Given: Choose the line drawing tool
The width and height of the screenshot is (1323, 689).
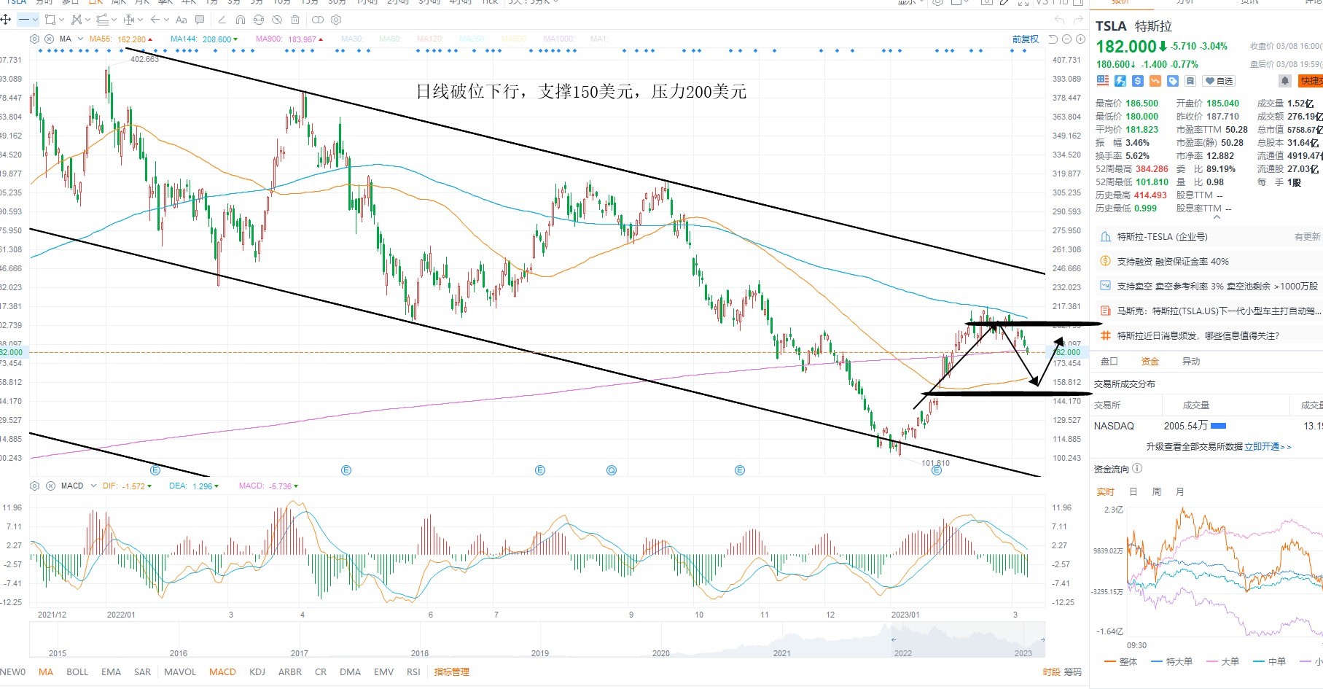Looking at the screenshot, I should (x=24, y=20).
